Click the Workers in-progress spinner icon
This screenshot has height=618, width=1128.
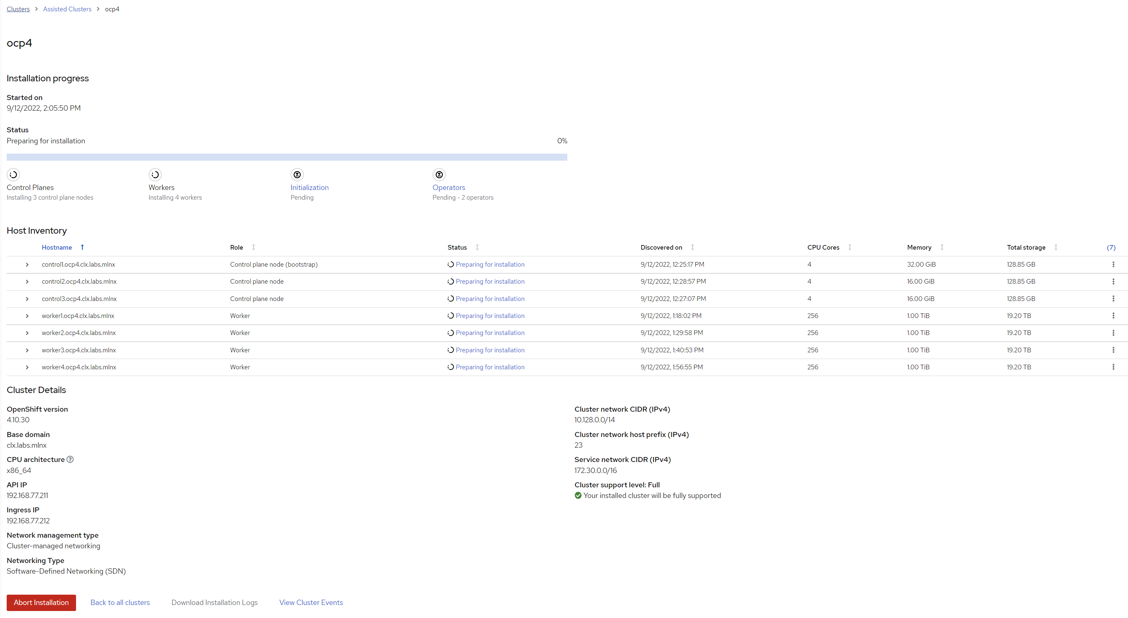(x=155, y=175)
